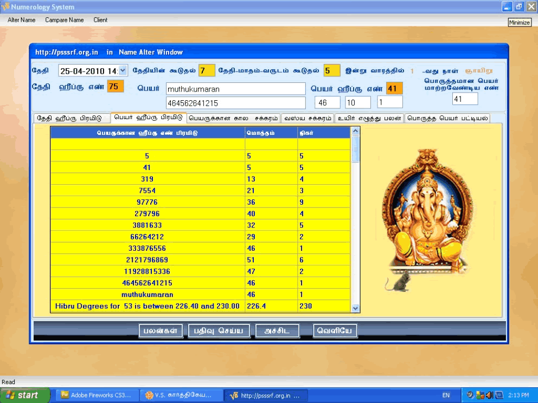
Task: Click the table scrollbar thumb
Action: pos(355,149)
